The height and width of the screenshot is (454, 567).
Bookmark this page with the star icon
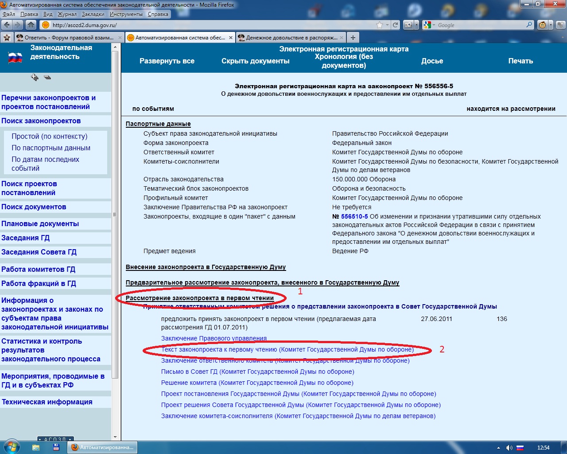[x=379, y=25]
